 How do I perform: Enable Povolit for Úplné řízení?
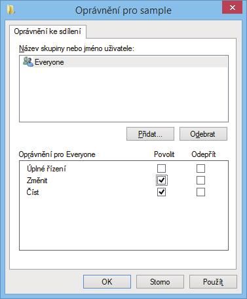pos(161,168)
